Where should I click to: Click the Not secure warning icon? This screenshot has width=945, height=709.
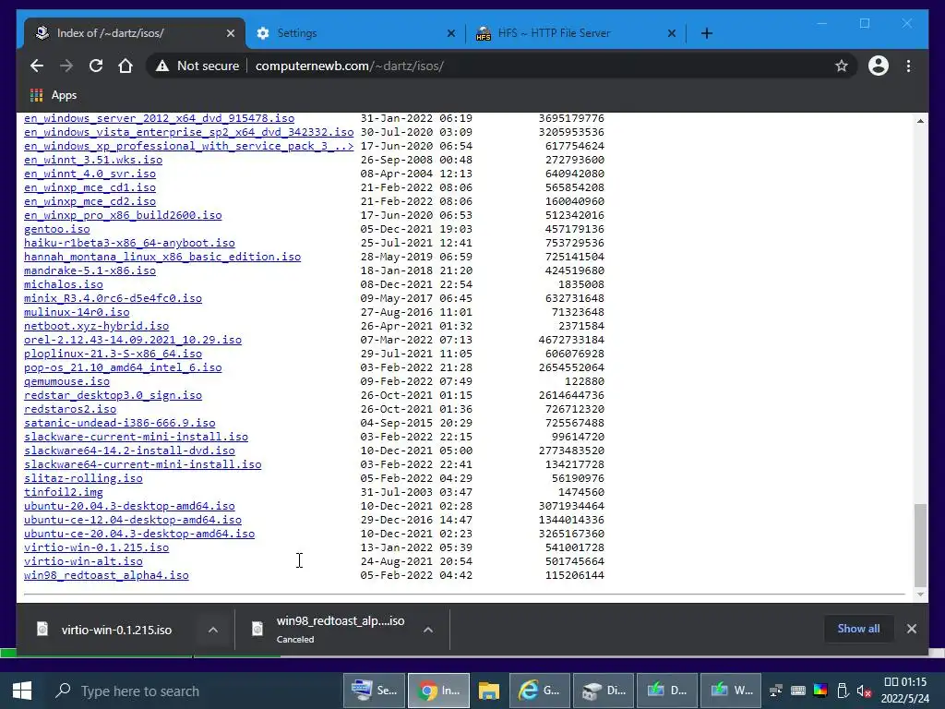pos(162,66)
